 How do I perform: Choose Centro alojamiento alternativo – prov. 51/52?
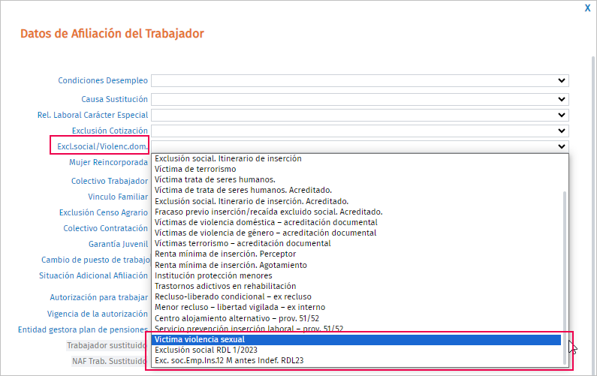(237, 318)
